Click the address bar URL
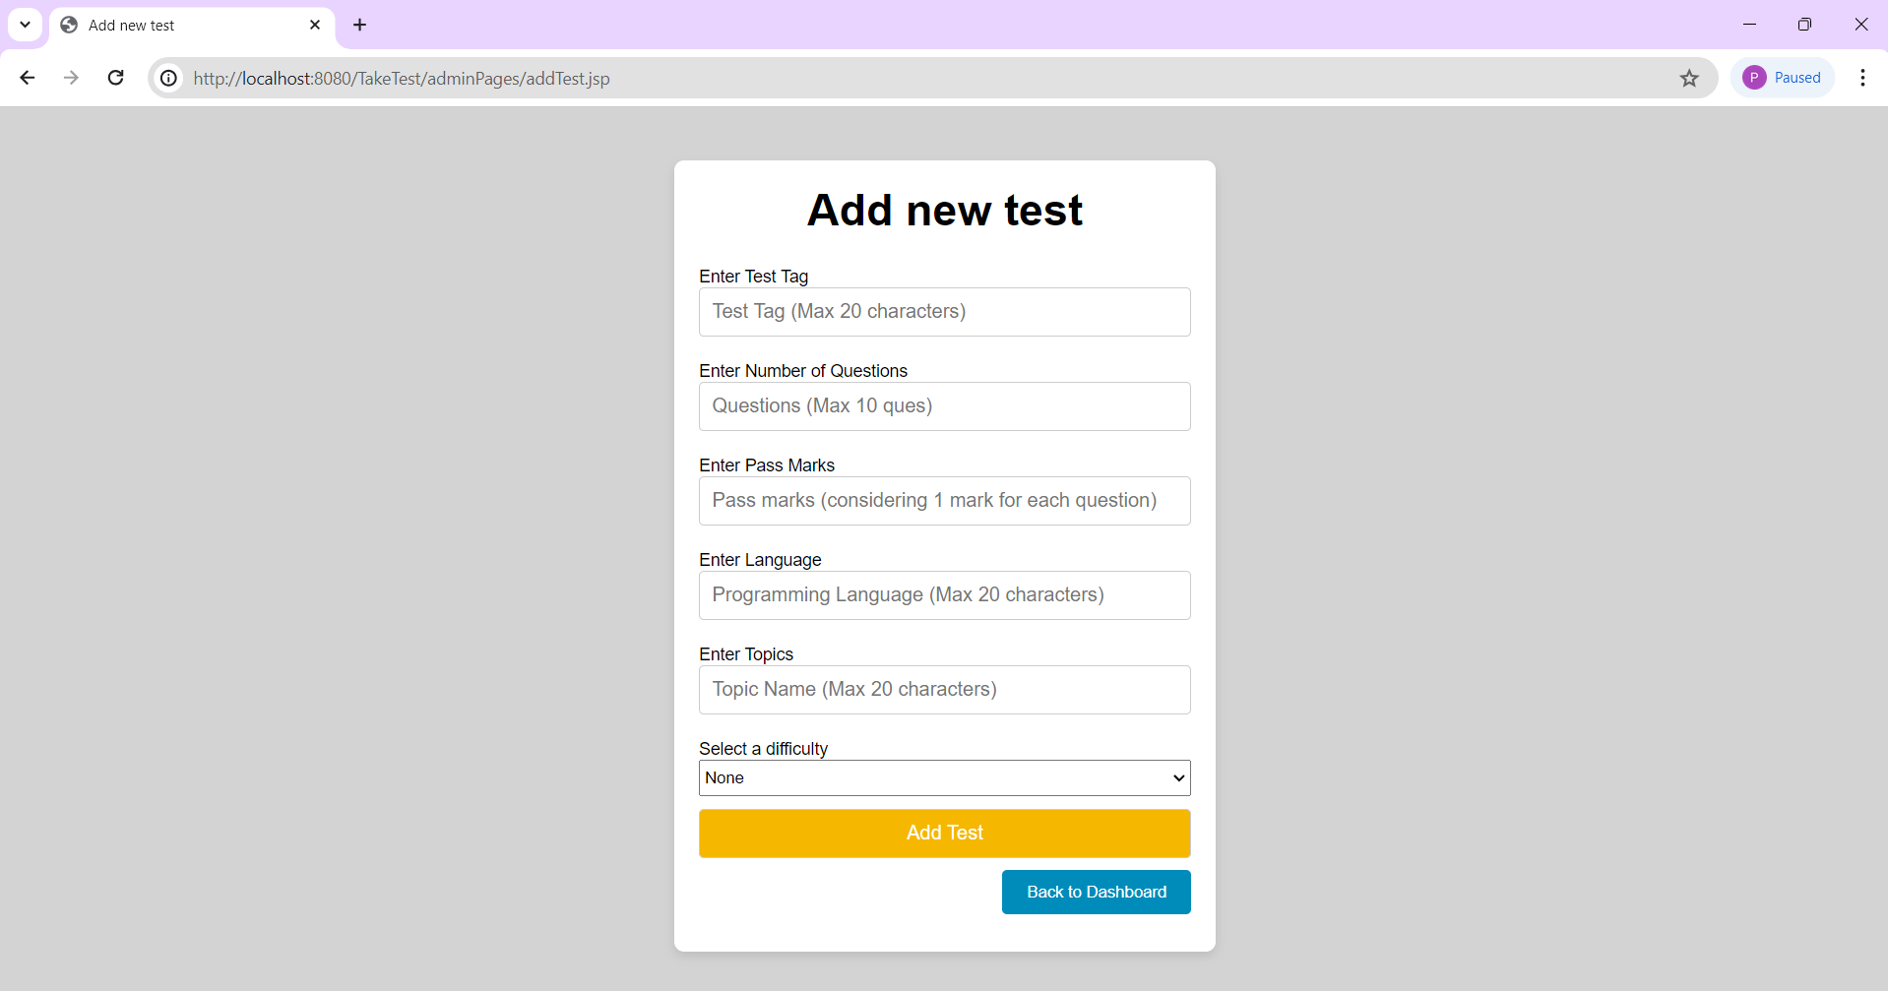The image size is (1888, 991). coord(402,78)
